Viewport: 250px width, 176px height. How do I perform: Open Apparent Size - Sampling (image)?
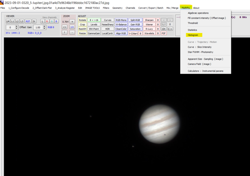(x=205, y=59)
